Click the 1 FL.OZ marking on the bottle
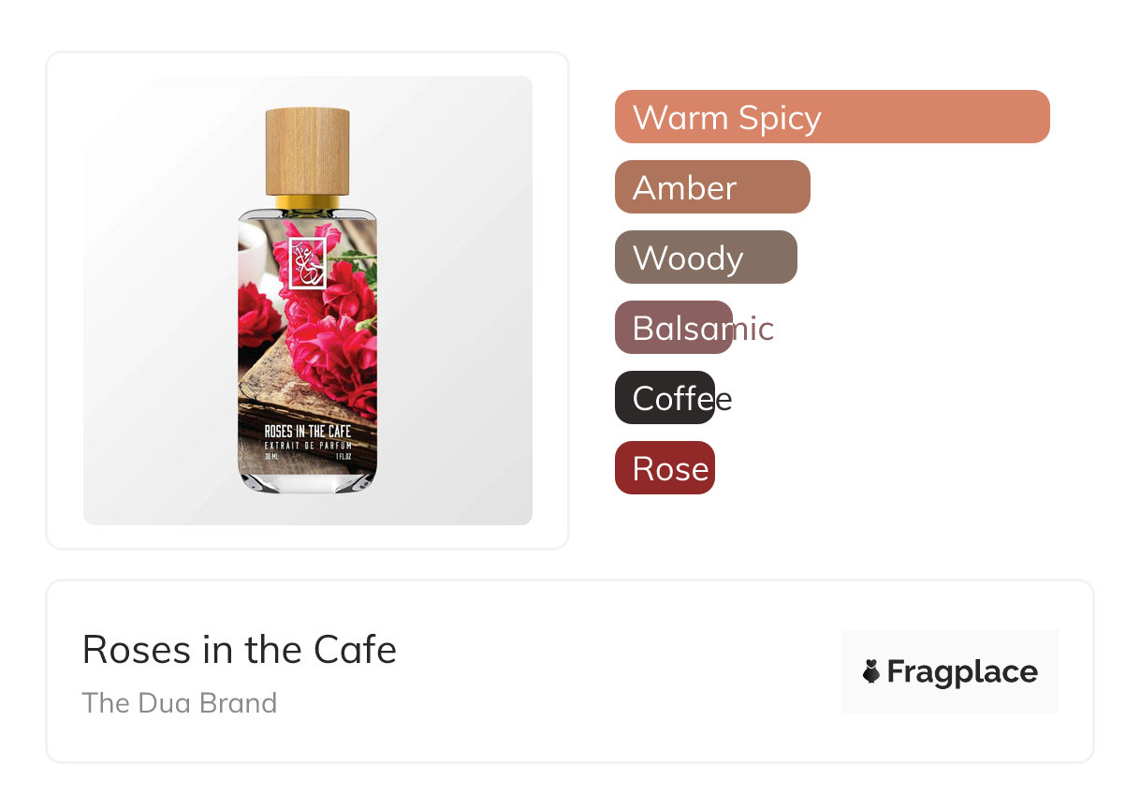 [343, 457]
